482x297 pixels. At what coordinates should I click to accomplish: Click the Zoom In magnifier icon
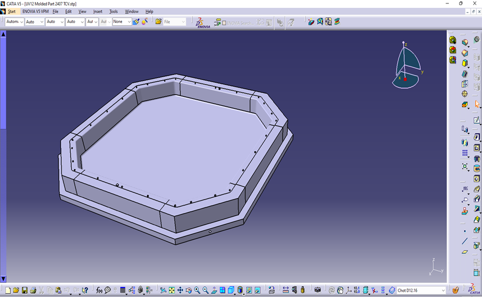click(197, 290)
